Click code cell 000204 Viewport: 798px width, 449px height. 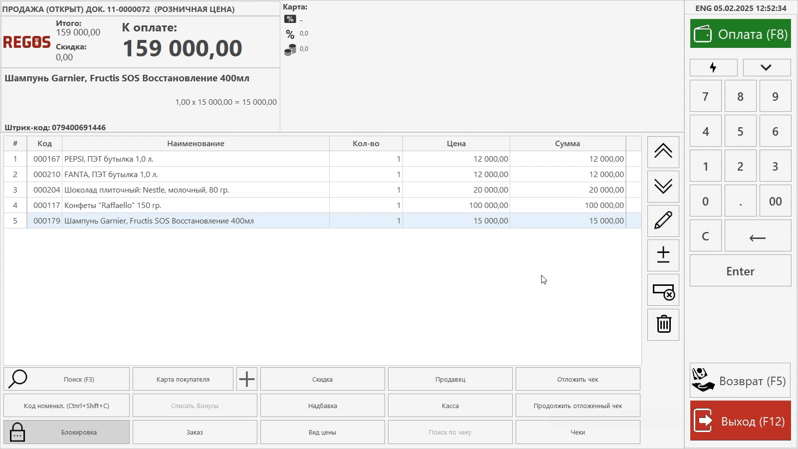point(44,190)
